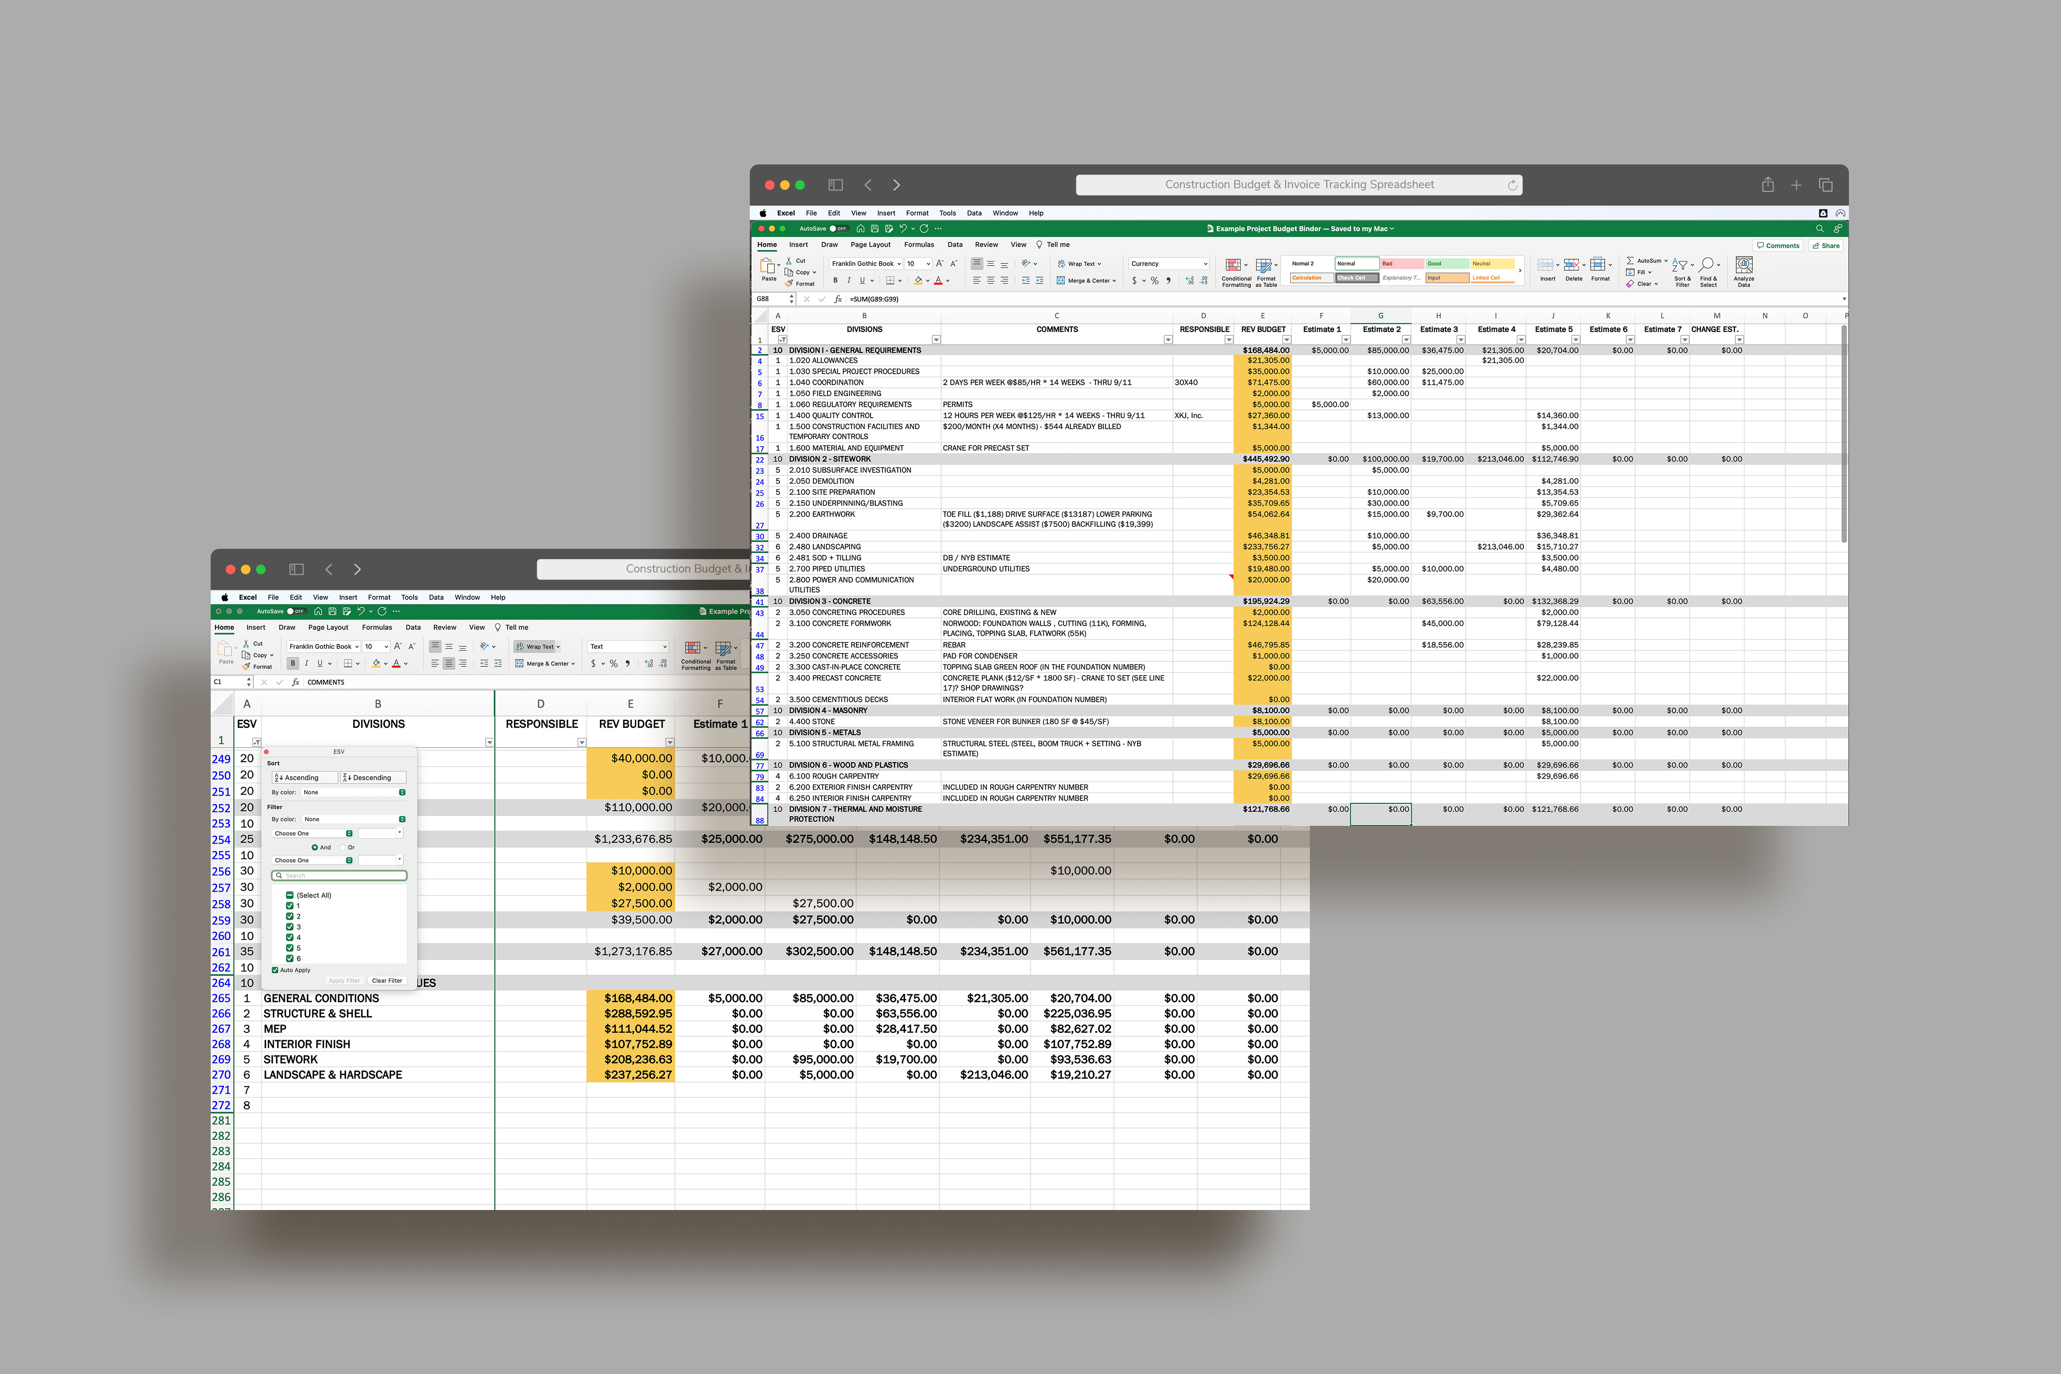Click the sidebar icon in lower browser window

(296, 570)
